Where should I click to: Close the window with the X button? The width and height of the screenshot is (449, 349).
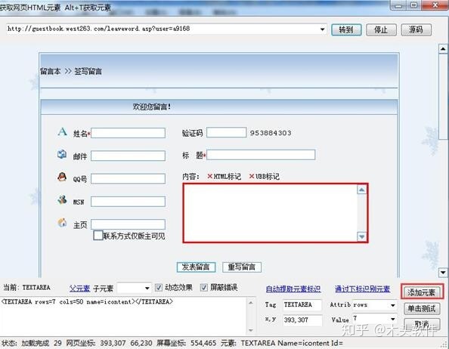tap(436, 5)
